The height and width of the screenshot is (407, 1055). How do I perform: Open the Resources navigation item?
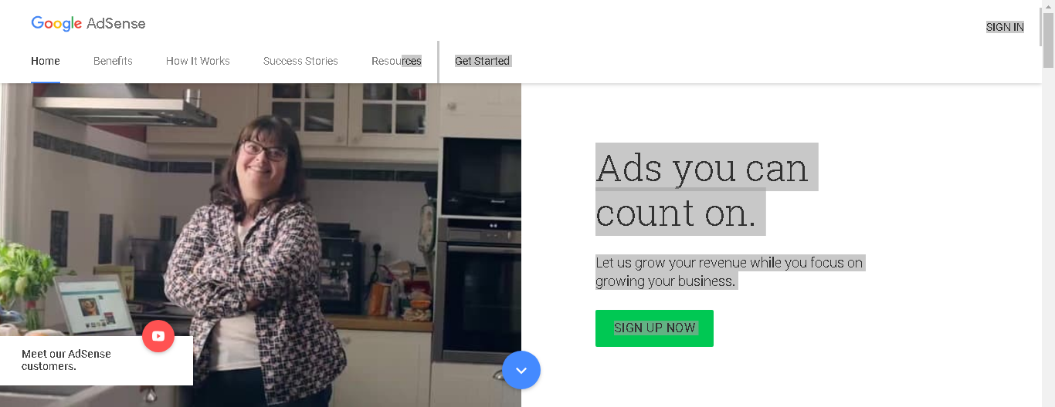[x=396, y=61]
